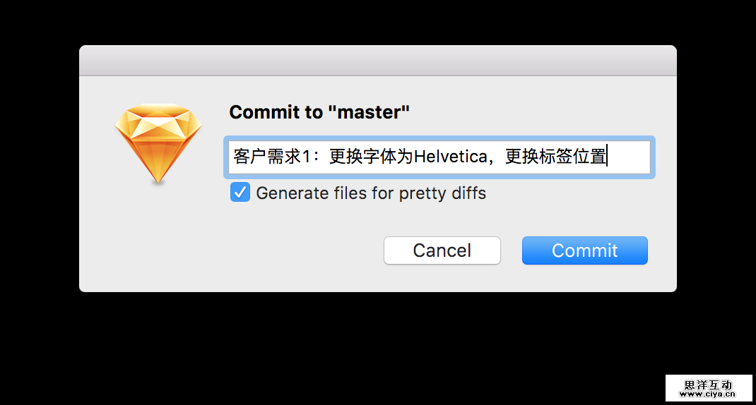
Task: Cancel the commit dialog
Action: (x=442, y=250)
